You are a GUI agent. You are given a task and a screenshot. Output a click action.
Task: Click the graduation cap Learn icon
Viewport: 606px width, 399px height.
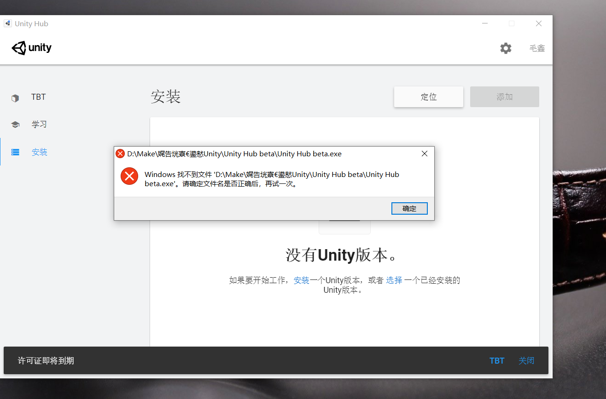[15, 125]
